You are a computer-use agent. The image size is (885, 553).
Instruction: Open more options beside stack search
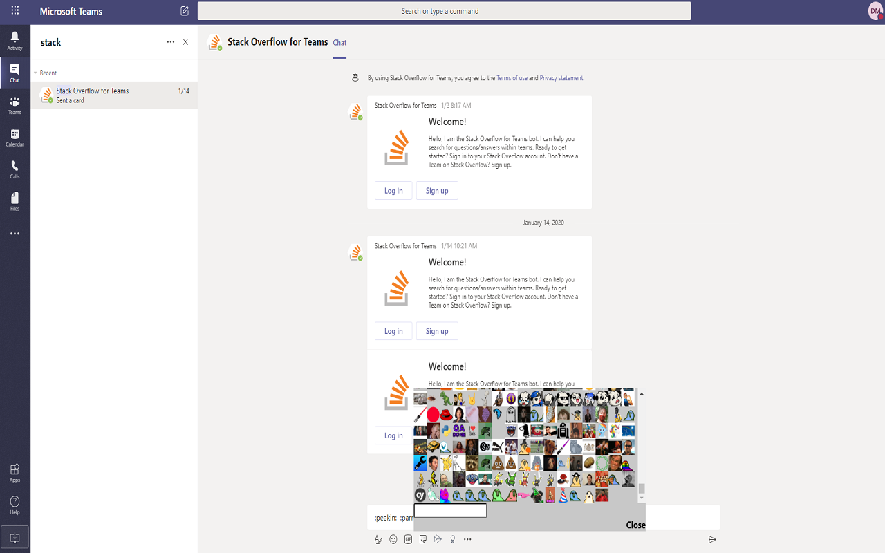point(171,42)
